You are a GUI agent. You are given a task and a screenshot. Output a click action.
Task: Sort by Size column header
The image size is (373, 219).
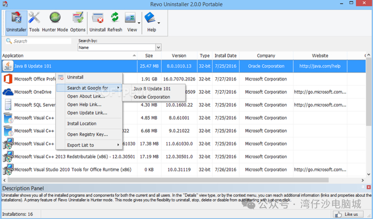(149, 55)
